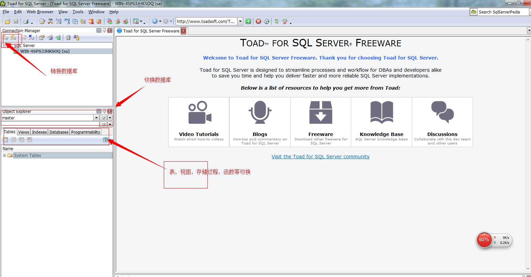Click the database cylinder icon in Connection Manager

click(x=68, y=38)
